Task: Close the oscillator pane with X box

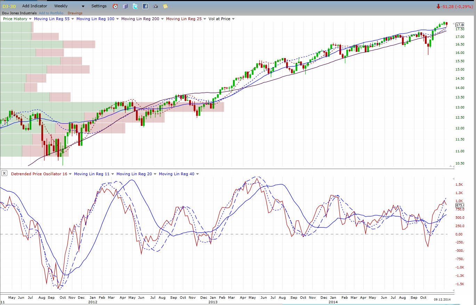Action: coord(4,173)
